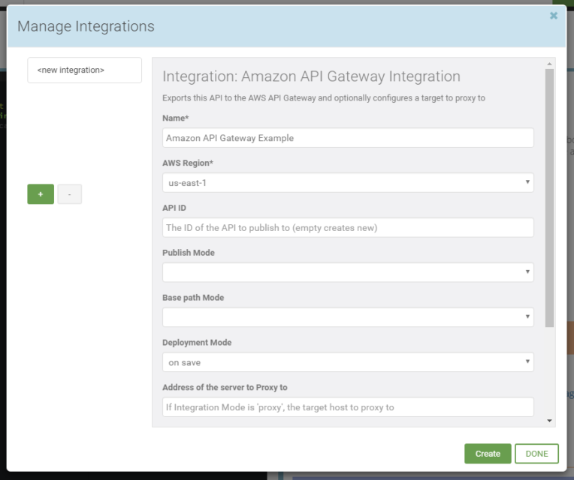Close the Manage Integrations dialog
The width and height of the screenshot is (574, 480).
pyautogui.click(x=554, y=16)
